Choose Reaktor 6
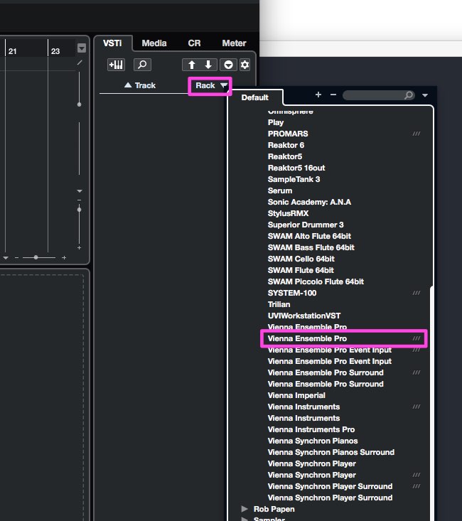 [x=286, y=145]
